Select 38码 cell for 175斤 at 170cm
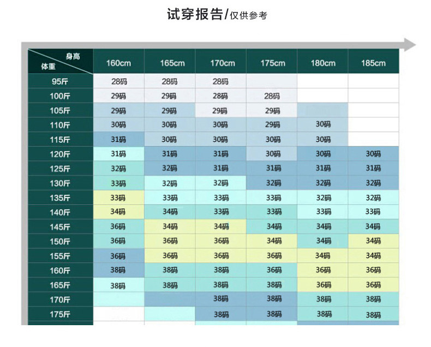This screenshot has height=347, width=431. [221, 314]
